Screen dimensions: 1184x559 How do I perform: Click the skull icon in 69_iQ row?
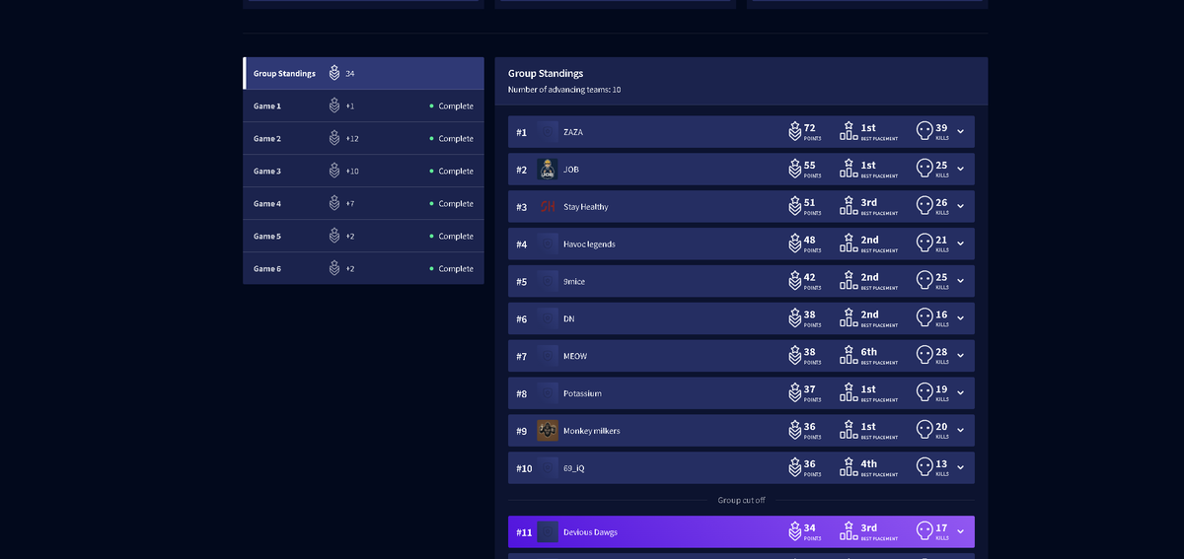tap(925, 467)
